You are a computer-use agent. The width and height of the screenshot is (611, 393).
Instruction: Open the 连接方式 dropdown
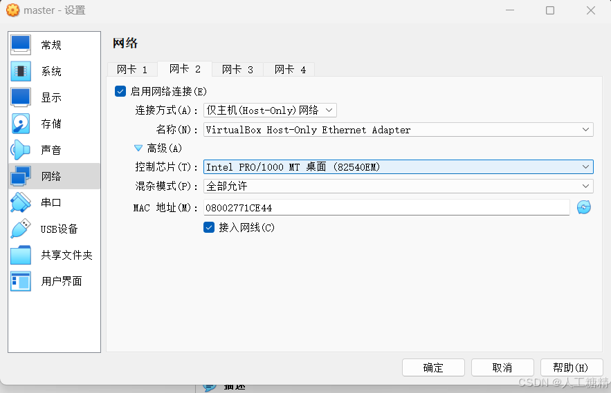point(270,111)
